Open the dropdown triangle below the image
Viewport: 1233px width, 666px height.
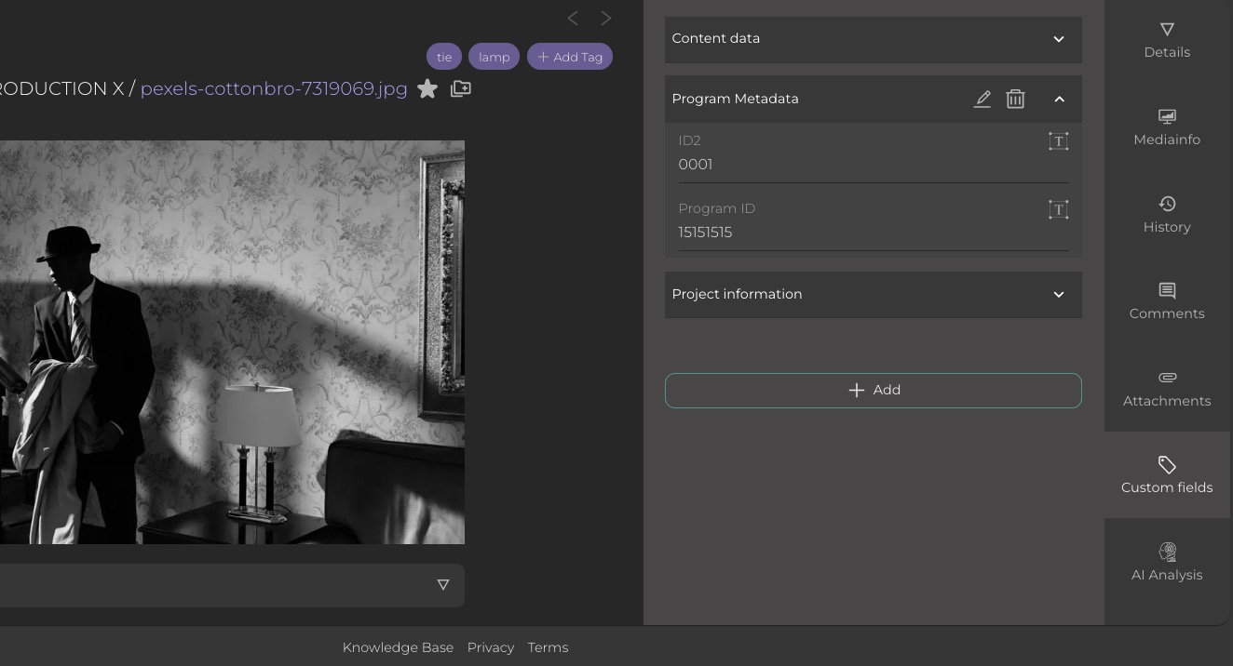coord(443,585)
